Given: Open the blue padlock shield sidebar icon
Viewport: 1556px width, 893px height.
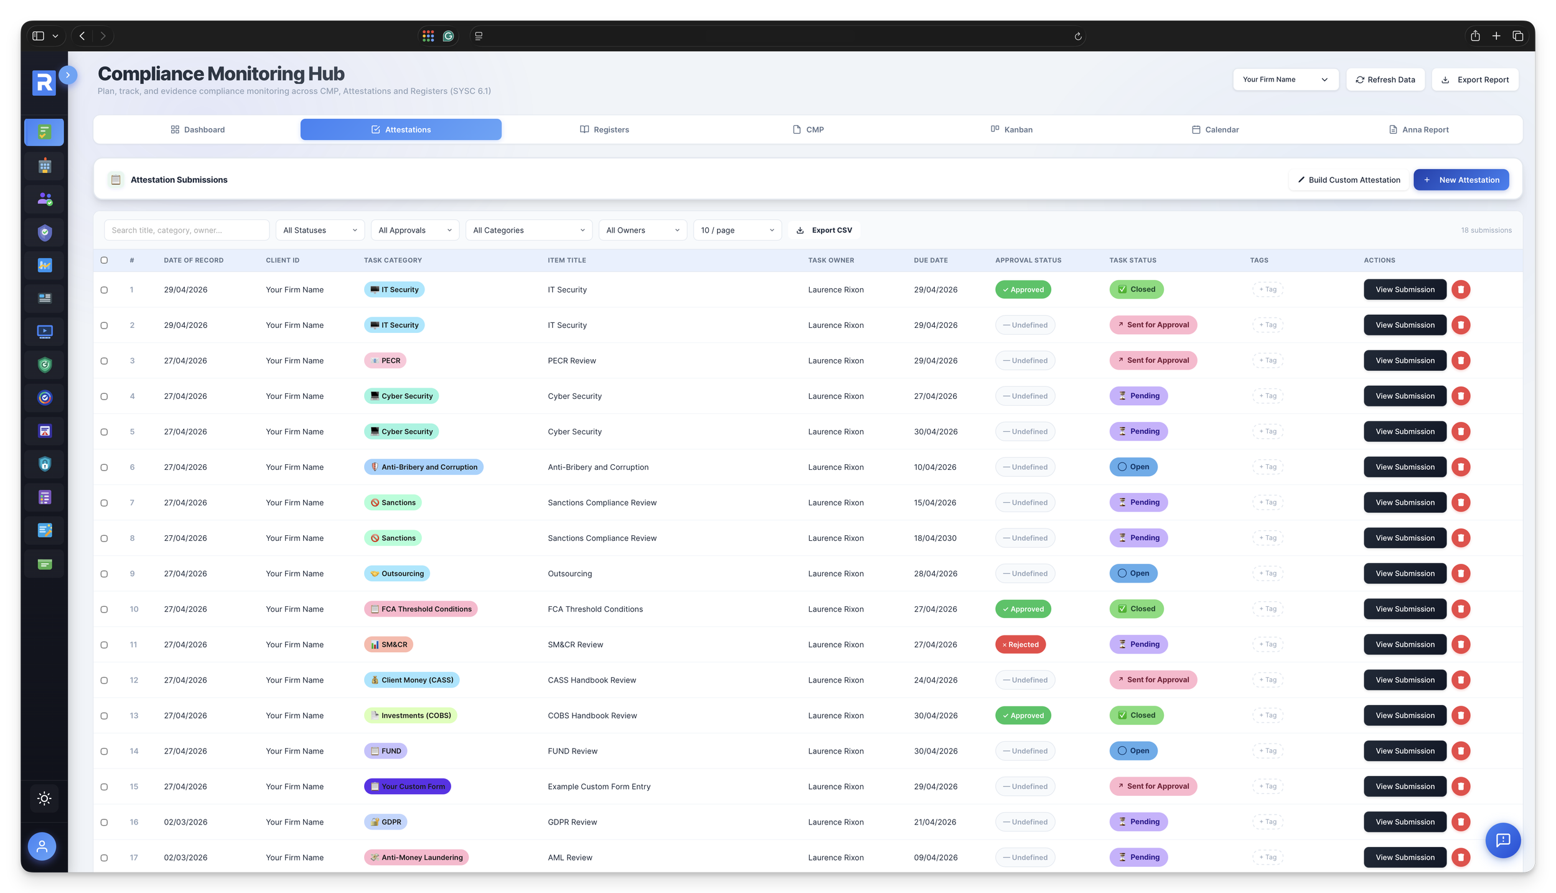Looking at the screenshot, I should 44,464.
